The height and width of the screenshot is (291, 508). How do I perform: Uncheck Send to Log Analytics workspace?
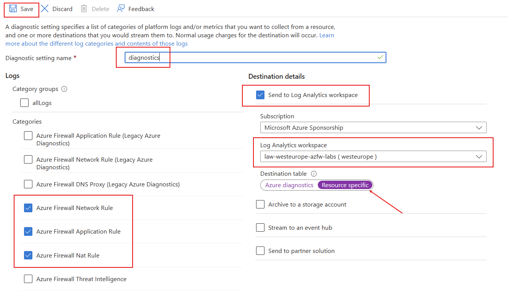click(x=260, y=95)
